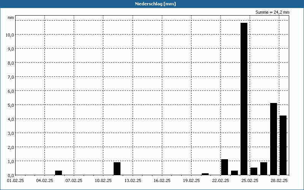Click the x-axis label 22.02.25
Image resolution: width=304 pixels, height=190 pixels.
click(x=221, y=181)
